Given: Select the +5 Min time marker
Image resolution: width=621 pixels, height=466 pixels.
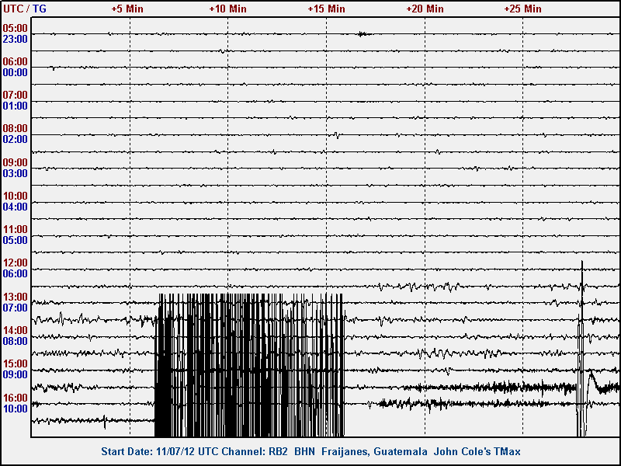Looking at the screenshot, I should tap(127, 9).
